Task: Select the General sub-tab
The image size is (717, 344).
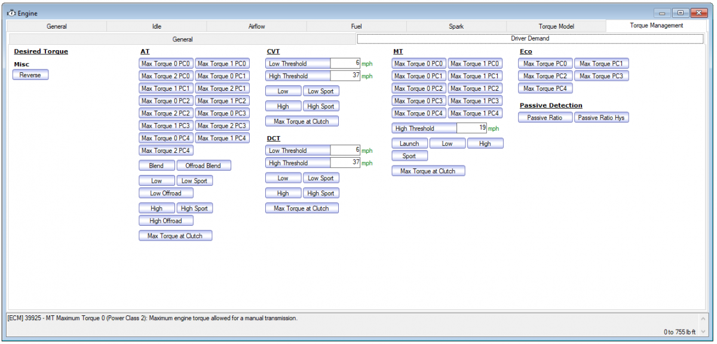Action: [x=182, y=38]
